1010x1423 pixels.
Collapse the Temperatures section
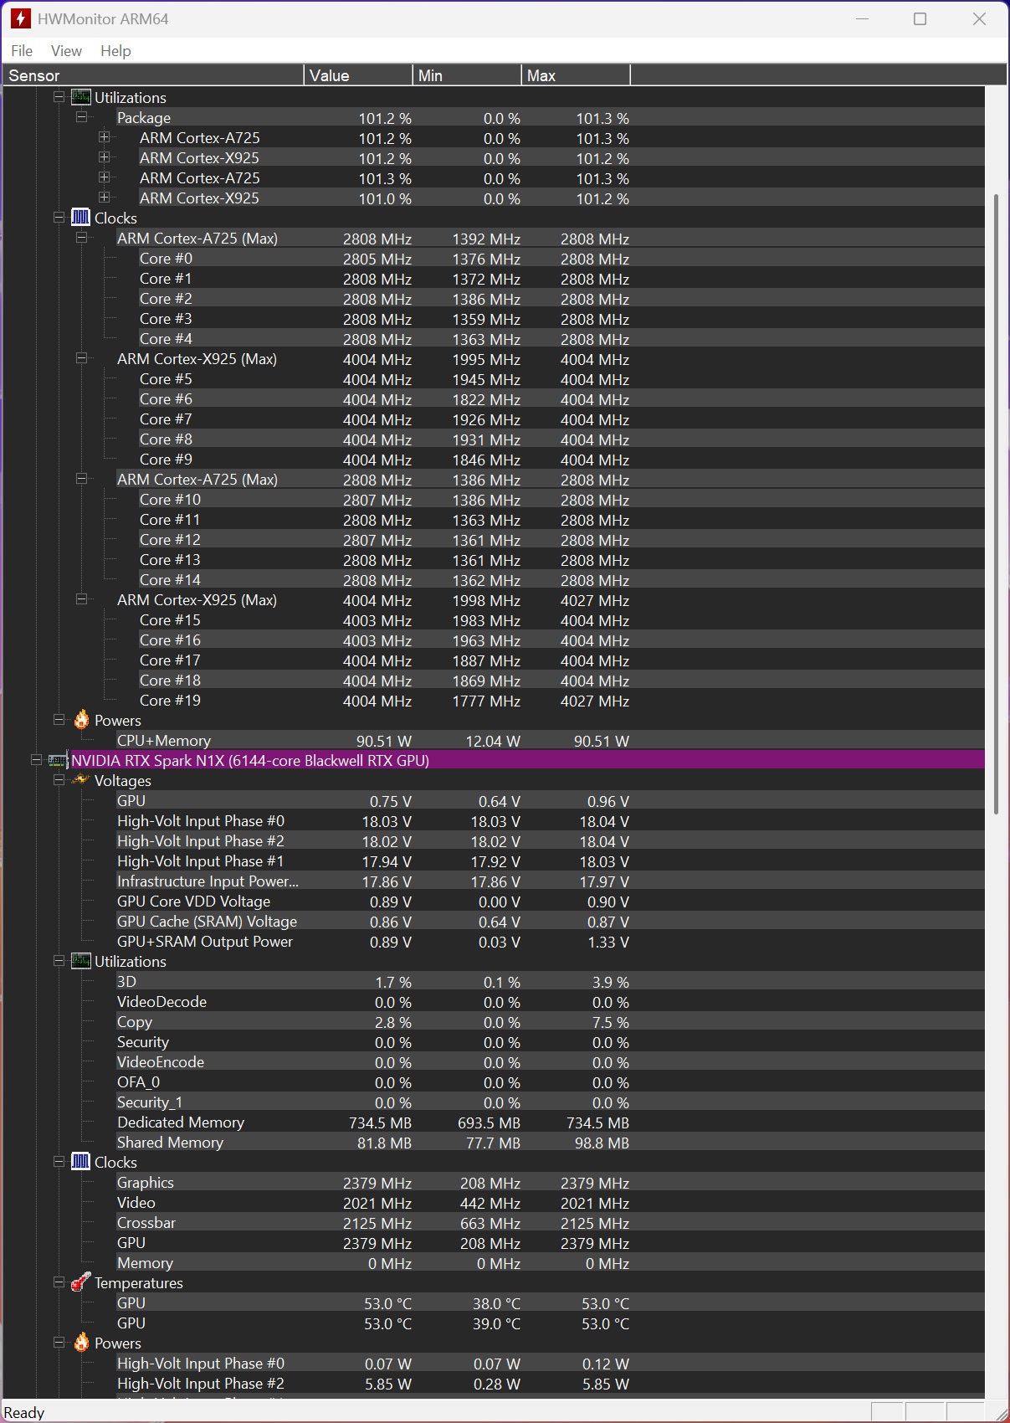(59, 1282)
